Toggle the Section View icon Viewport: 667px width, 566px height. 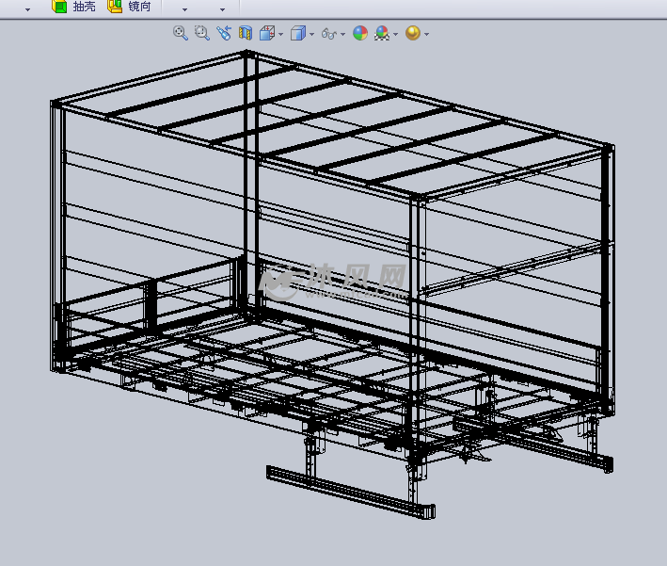point(246,33)
